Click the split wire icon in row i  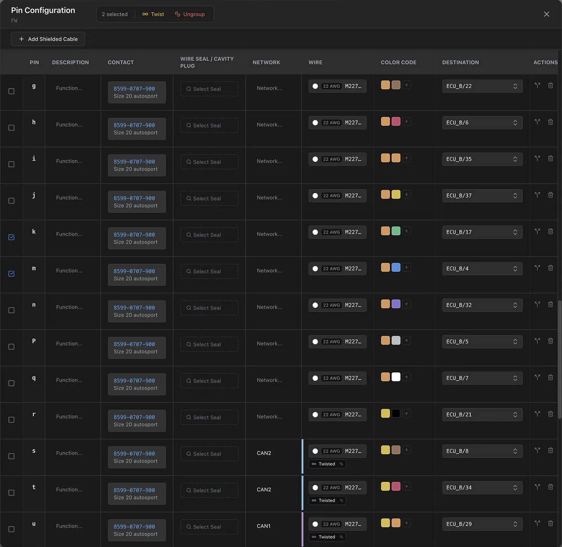pos(537,158)
